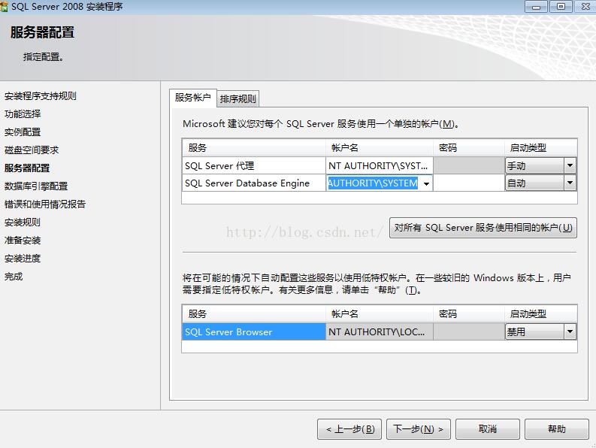Click 服务器配置 step in sidebar
The width and height of the screenshot is (596, 448).
point(27,168)
